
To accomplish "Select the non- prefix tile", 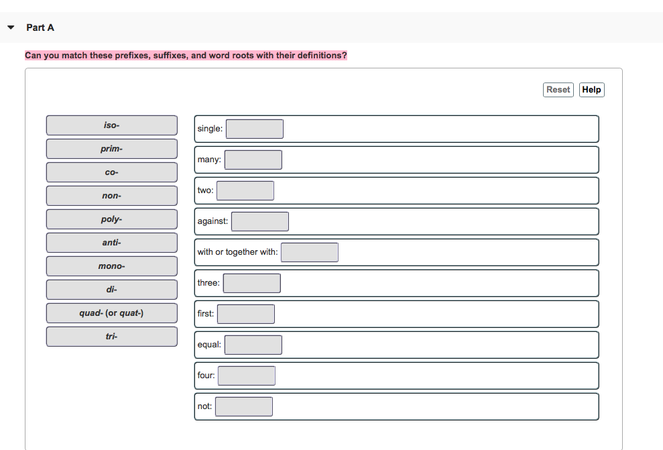I will [x=111, y=195].
